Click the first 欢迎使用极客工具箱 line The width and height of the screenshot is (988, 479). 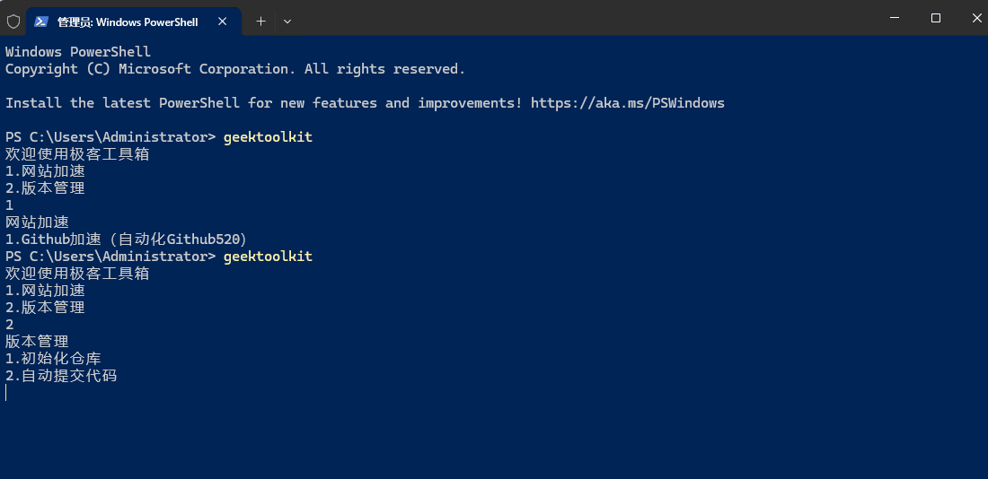(77, 154)
